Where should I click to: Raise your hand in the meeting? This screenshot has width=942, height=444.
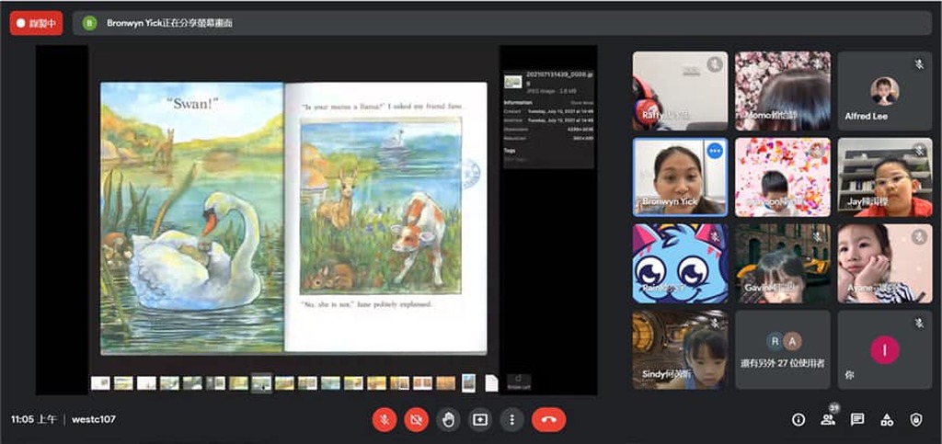(x=448, y=420)
